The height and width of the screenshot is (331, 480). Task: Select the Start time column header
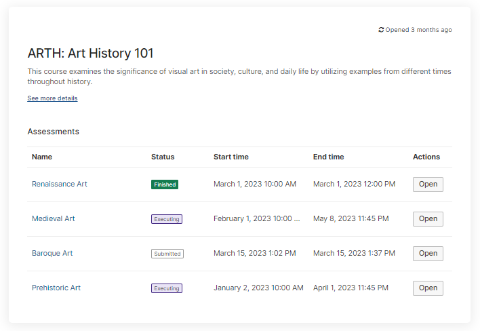231,157
